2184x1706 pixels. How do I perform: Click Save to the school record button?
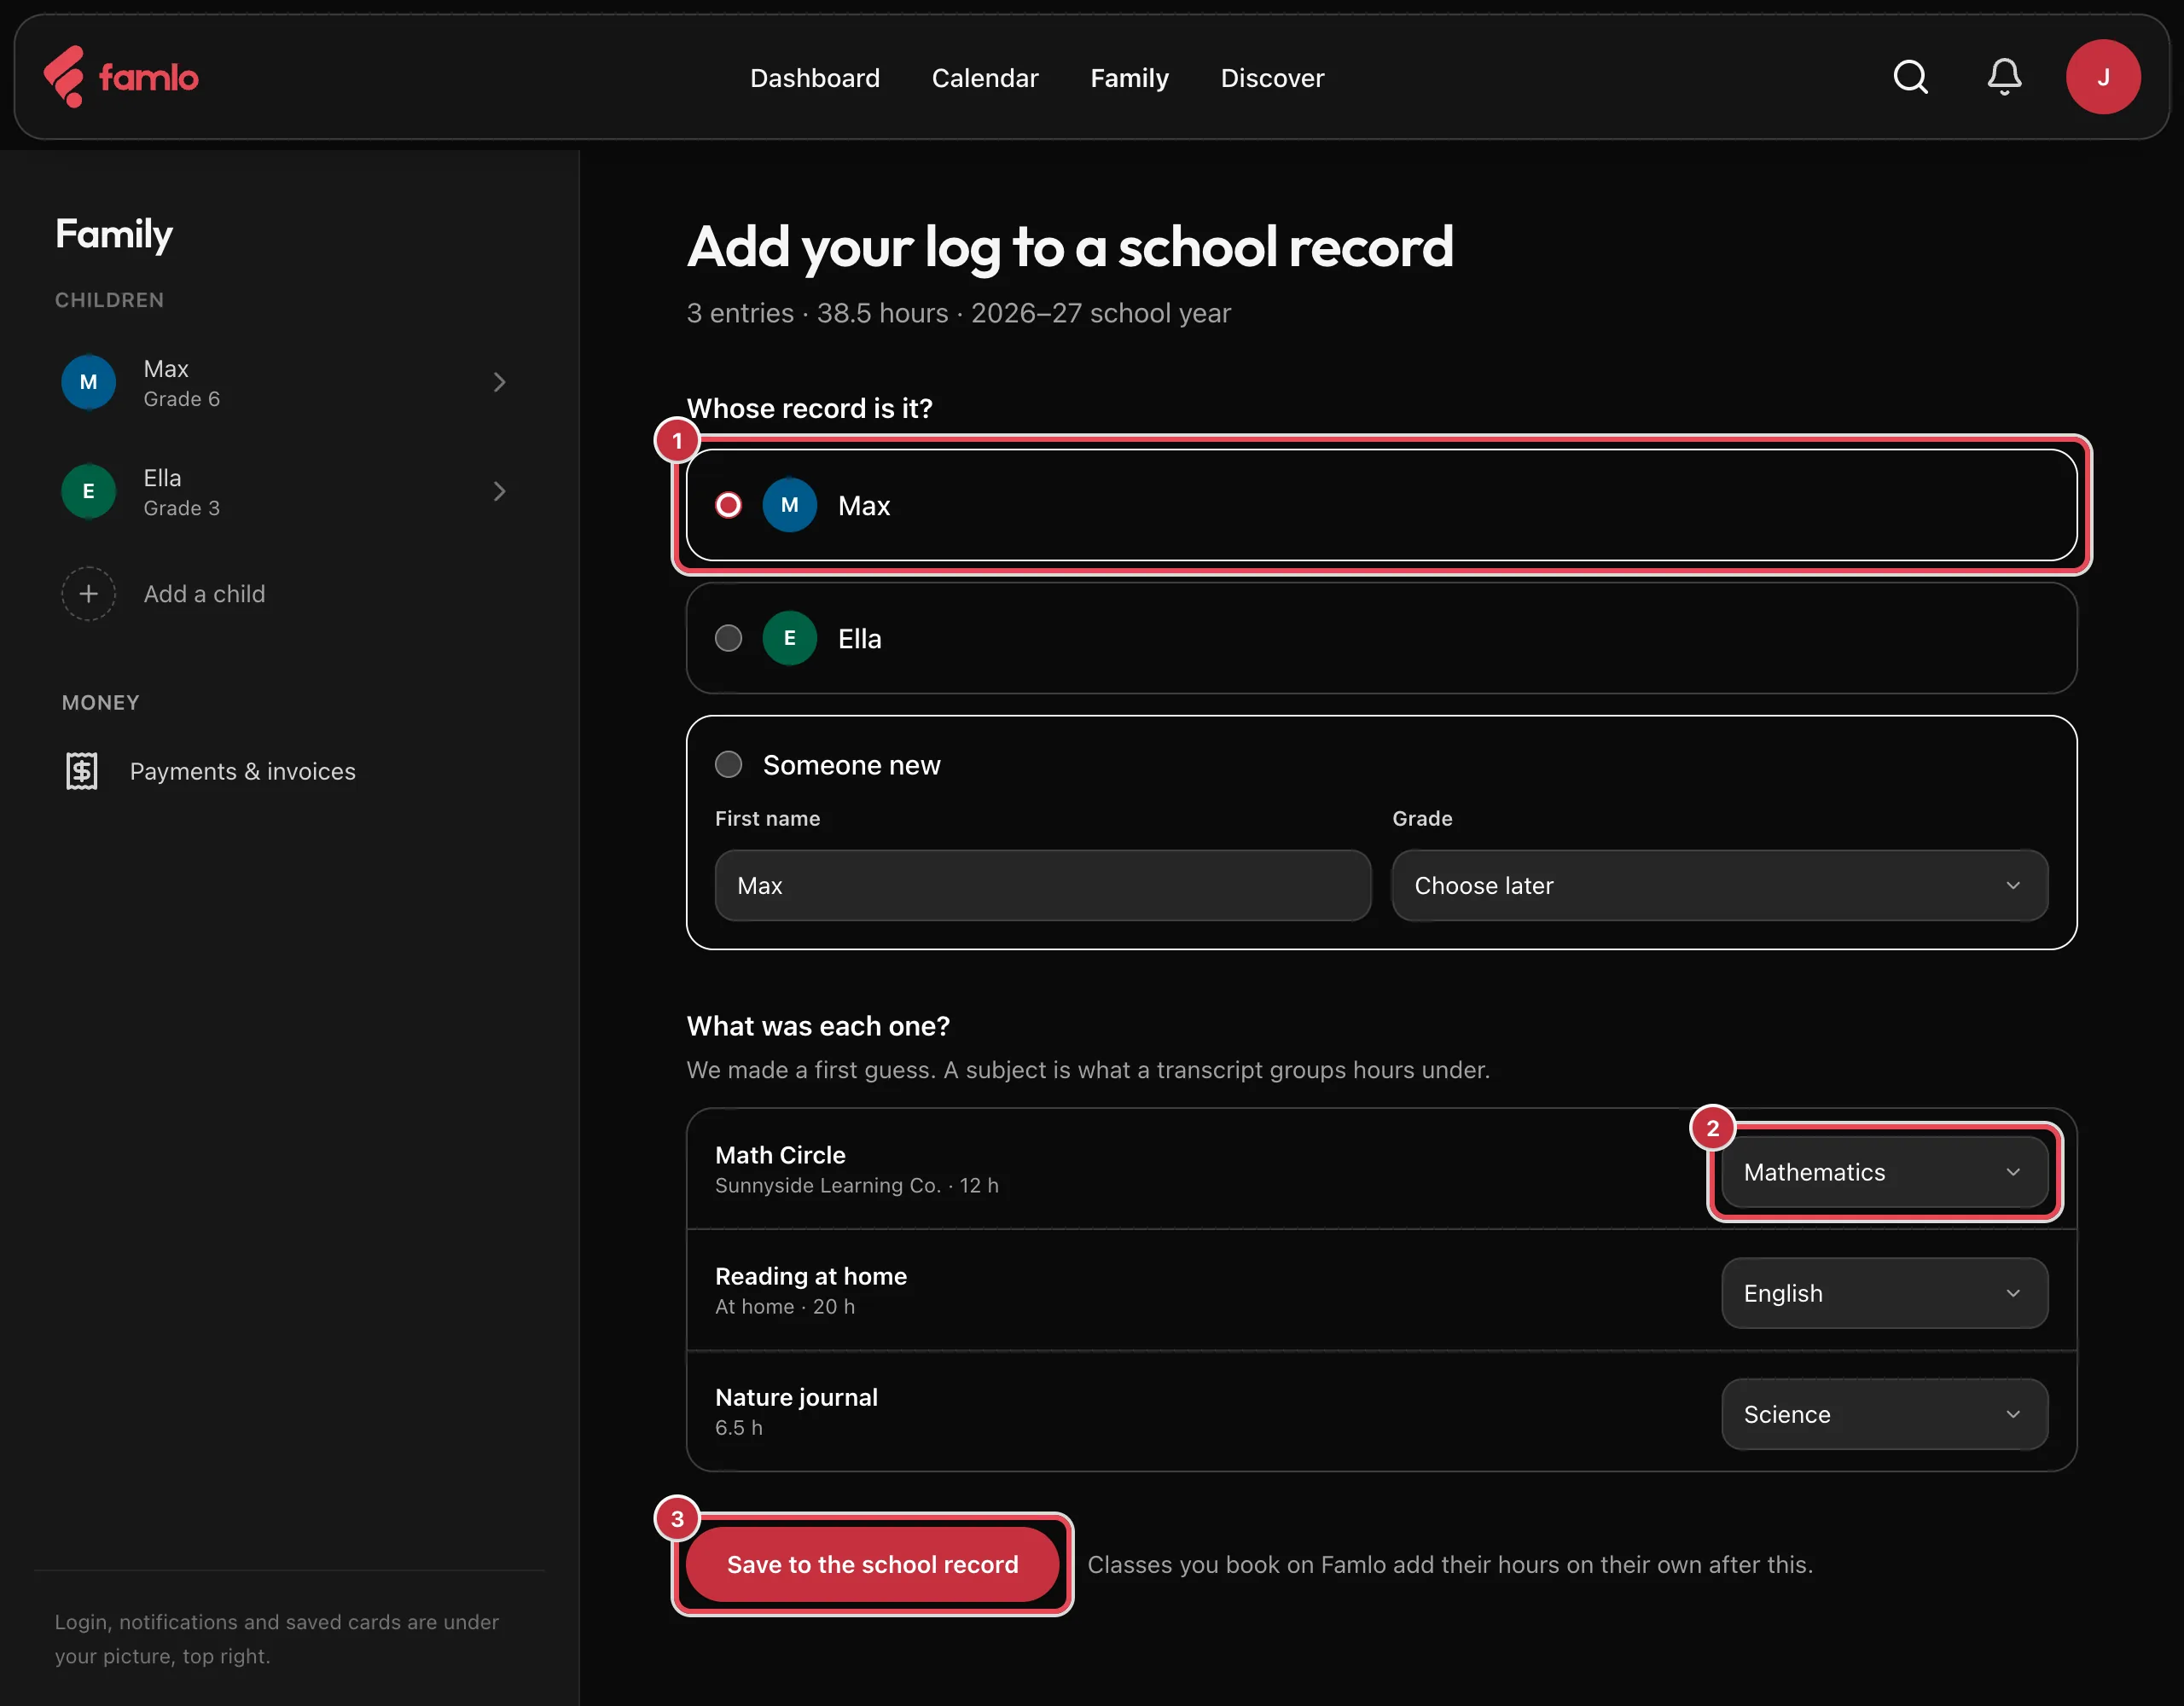(x=872, y=1564)
